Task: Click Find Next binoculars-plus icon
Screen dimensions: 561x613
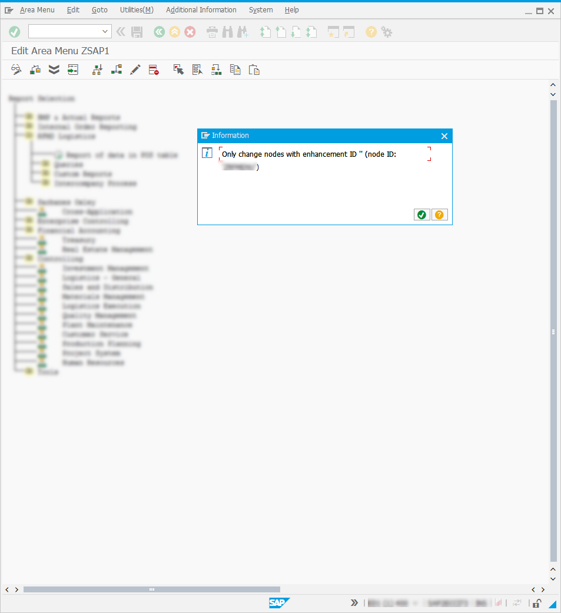Action: pos(243,32)
